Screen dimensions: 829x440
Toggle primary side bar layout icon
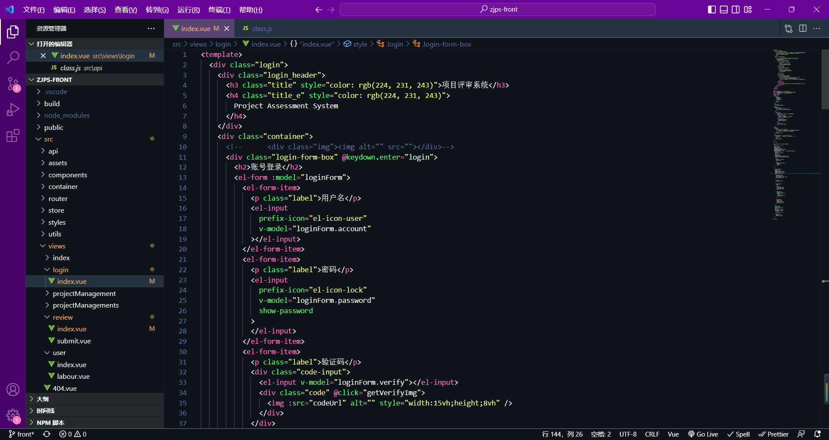coord(712,9)
